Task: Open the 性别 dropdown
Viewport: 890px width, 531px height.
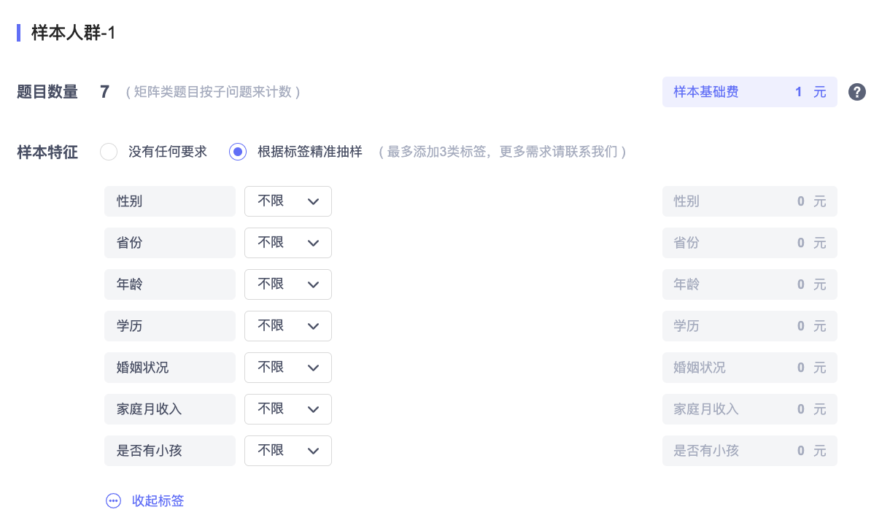Action: 288,201
